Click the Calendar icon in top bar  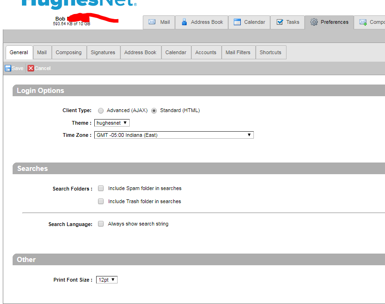point(237,22)
